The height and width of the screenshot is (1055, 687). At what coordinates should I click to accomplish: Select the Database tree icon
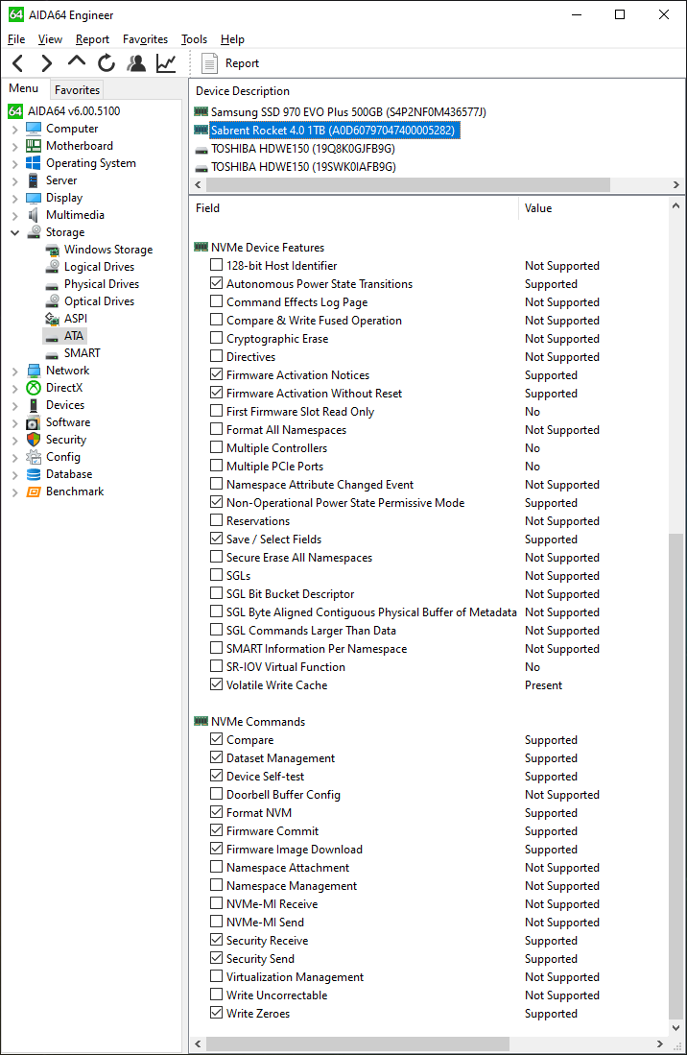point(34,474)
